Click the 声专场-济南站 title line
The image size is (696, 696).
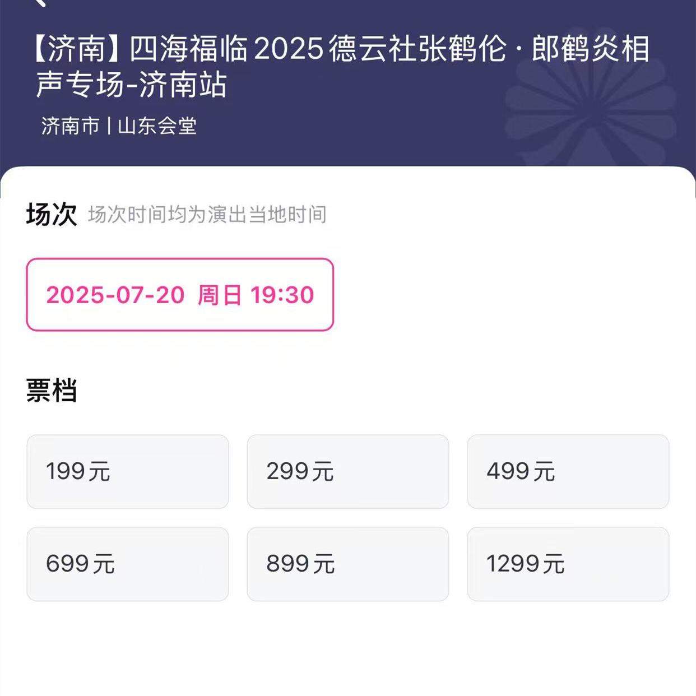[x=131, y=85]
